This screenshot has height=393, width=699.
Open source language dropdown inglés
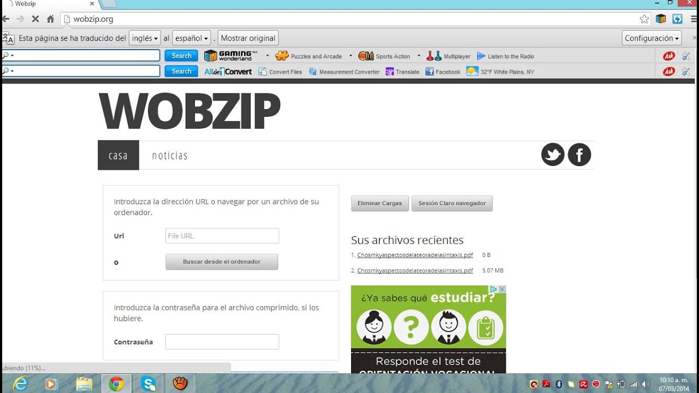(145, 38)
